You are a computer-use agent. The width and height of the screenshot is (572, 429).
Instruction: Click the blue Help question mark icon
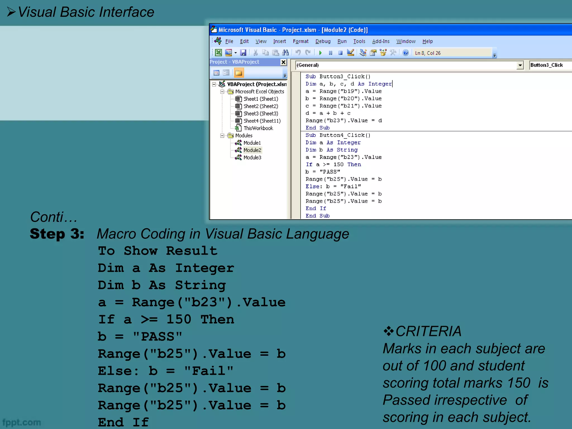coord(406,53)
